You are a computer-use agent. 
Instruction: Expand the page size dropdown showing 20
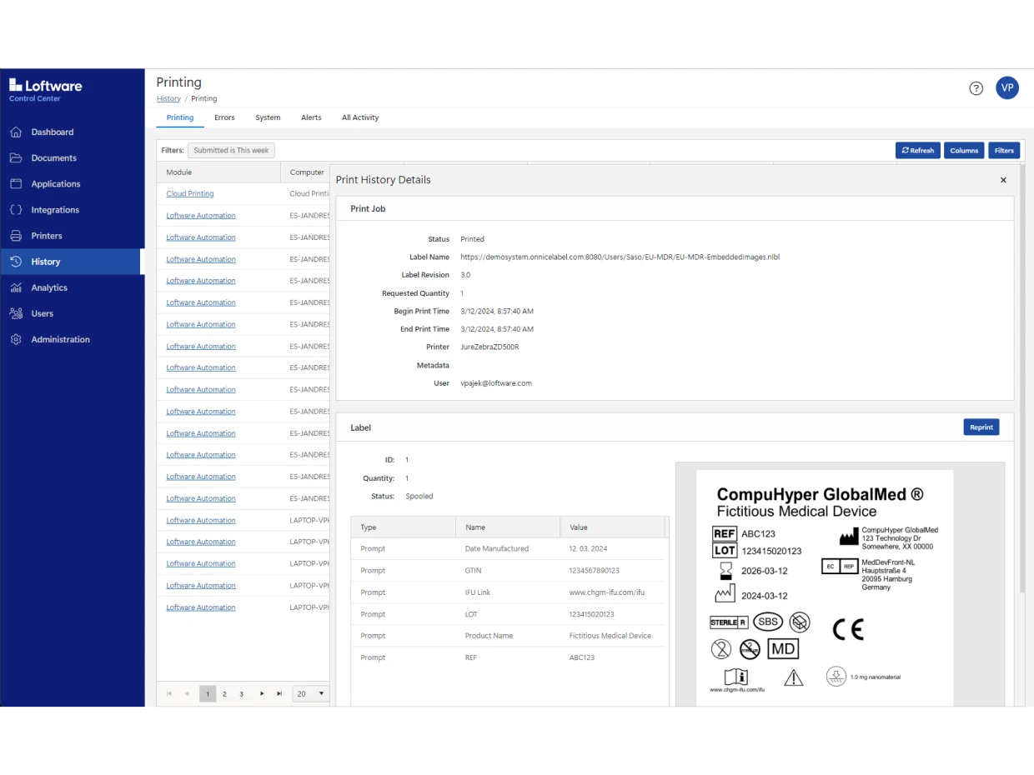pos(311,693)
